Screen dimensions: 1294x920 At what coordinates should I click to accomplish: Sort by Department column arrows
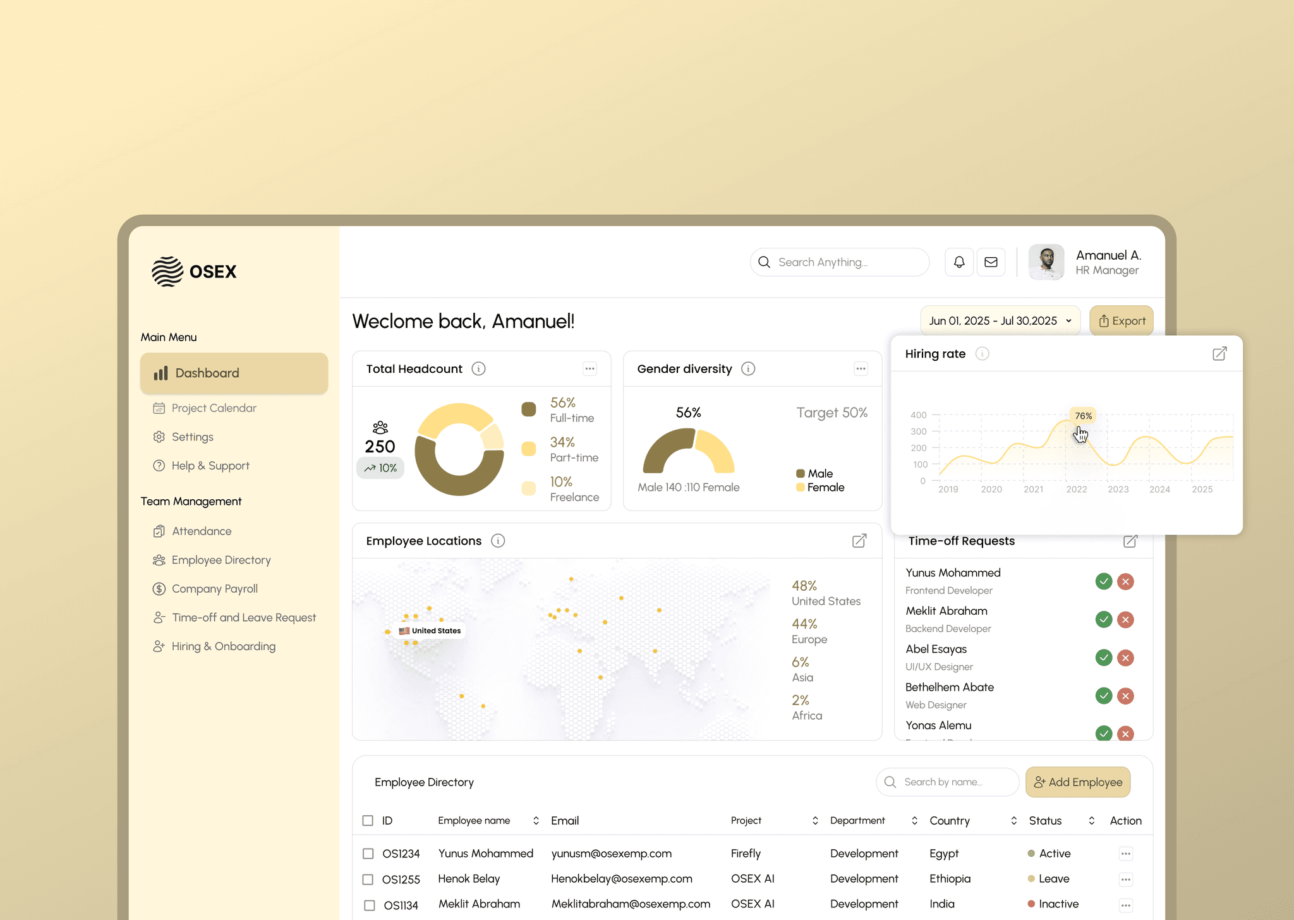(x=914, y=821)
